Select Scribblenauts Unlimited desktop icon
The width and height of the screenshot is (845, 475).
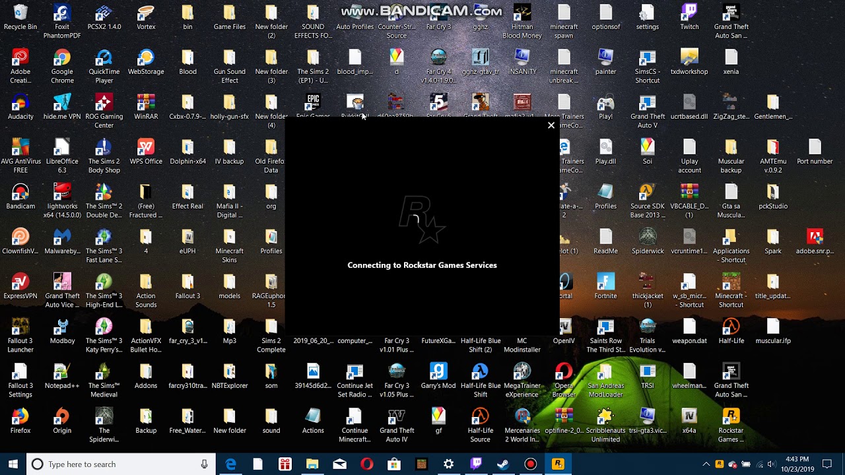pos(605,426)
